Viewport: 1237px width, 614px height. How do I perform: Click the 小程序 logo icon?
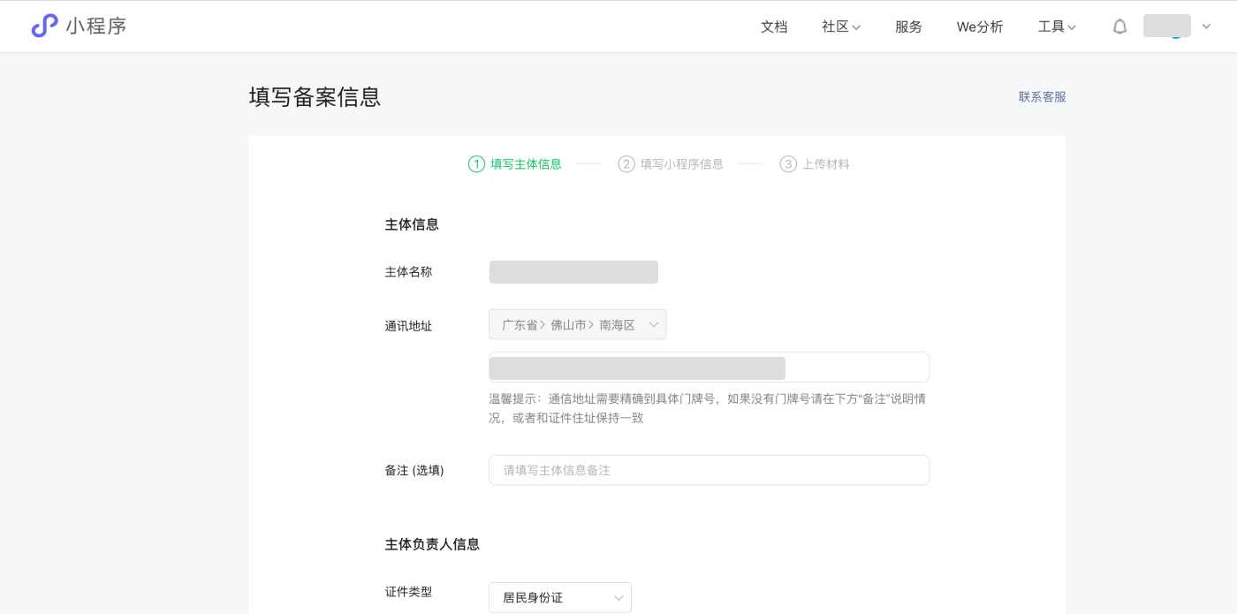click(x=44, y=26)
